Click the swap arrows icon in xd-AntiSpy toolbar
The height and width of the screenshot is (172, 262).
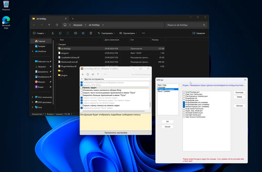93,74
